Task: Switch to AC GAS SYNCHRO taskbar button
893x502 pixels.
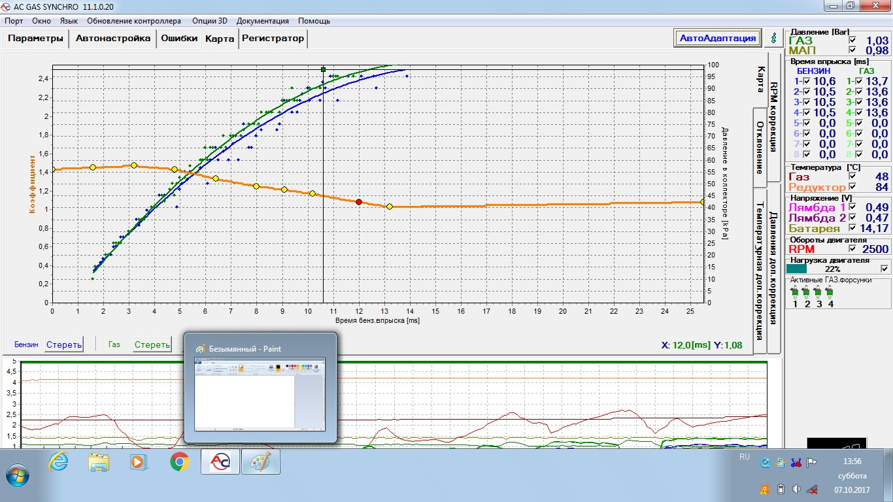Action: click(220, 461)
